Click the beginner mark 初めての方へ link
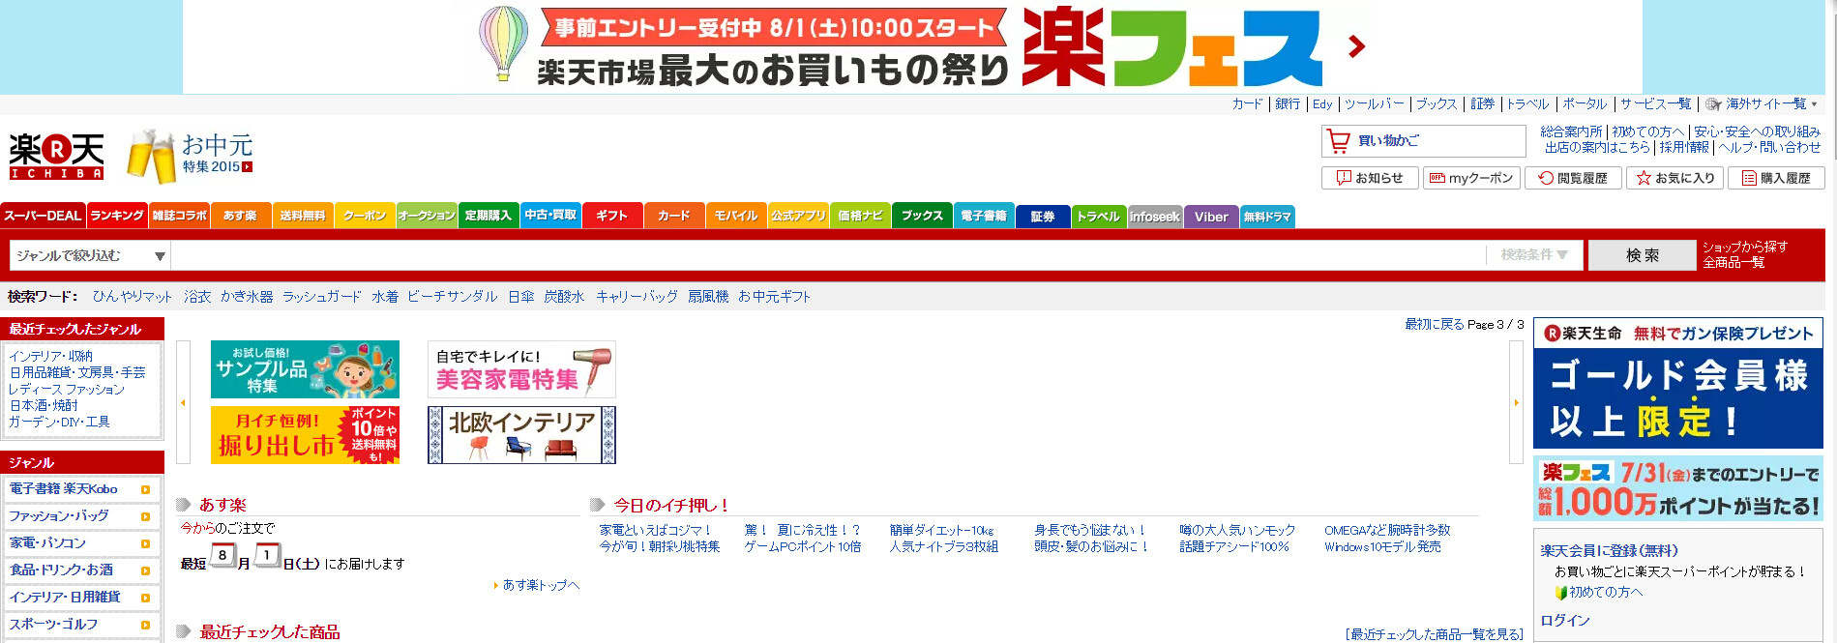The image size is (1837, 643). [x=1599, y=592]
